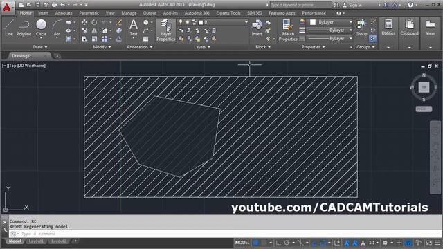The image size is (443, 249).
Task: Click the Plot print icon
Action: coord(54,5)
